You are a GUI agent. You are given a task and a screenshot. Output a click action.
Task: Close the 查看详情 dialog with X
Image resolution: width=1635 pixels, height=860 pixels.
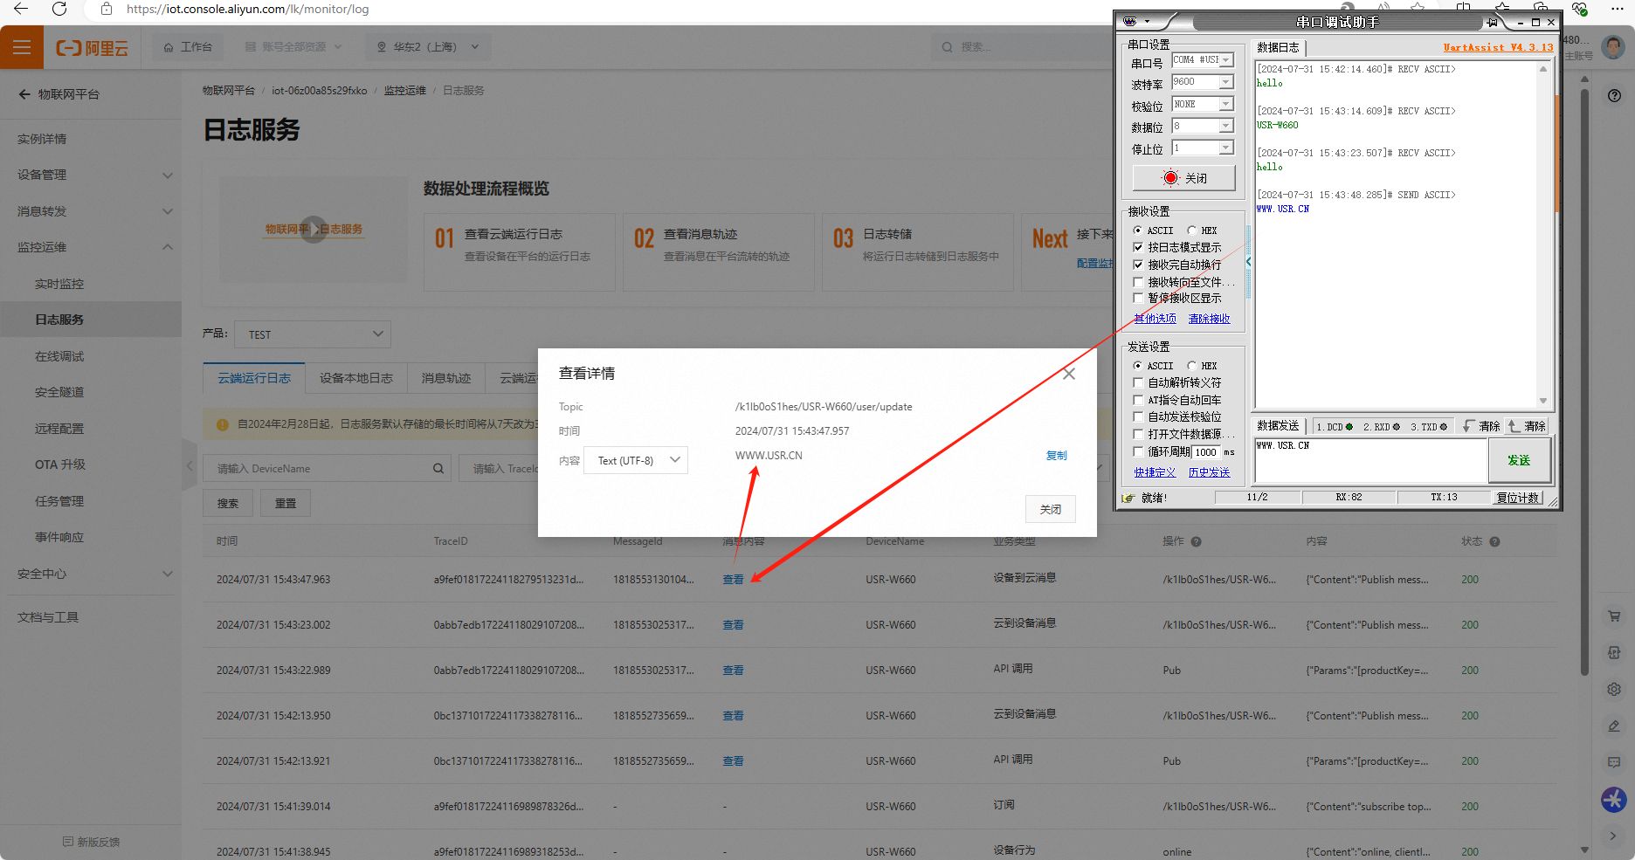click(x=1068, y=374)
